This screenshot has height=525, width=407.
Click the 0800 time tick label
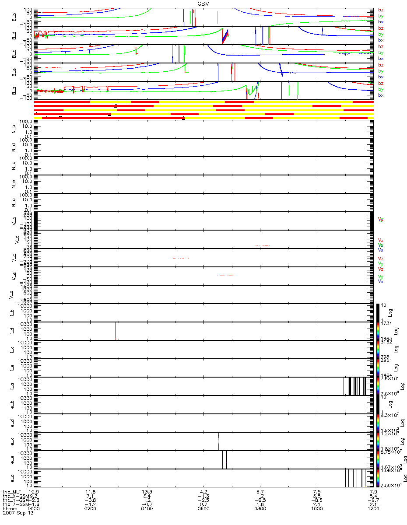(260, 509)
